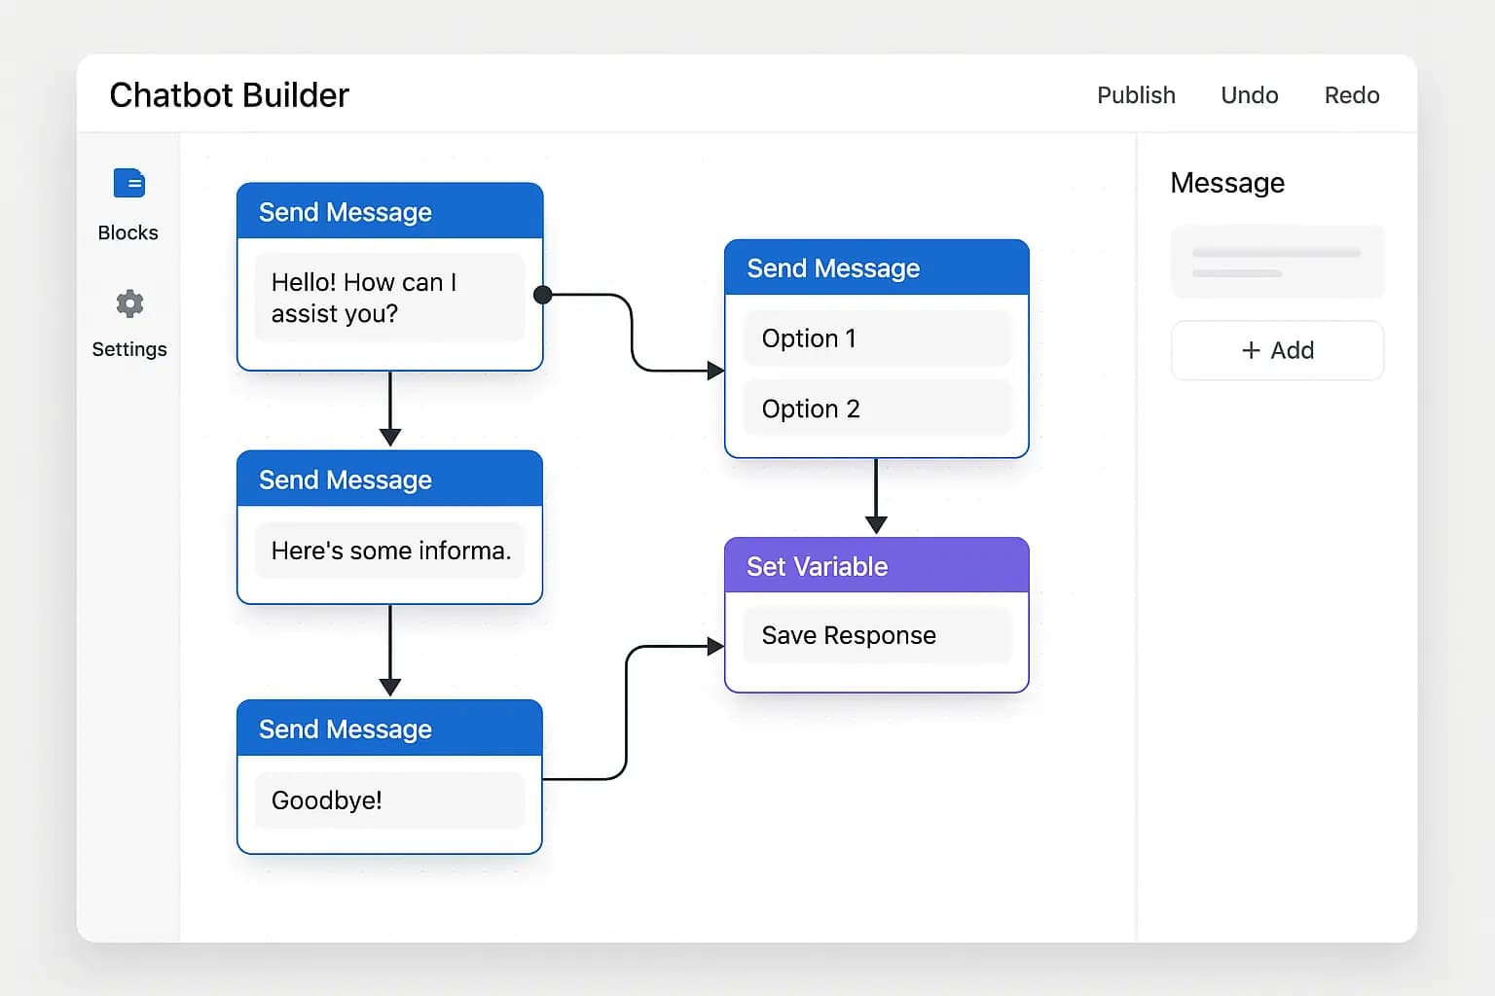Select the connector dot on greeting block

[x=543, y=295]
